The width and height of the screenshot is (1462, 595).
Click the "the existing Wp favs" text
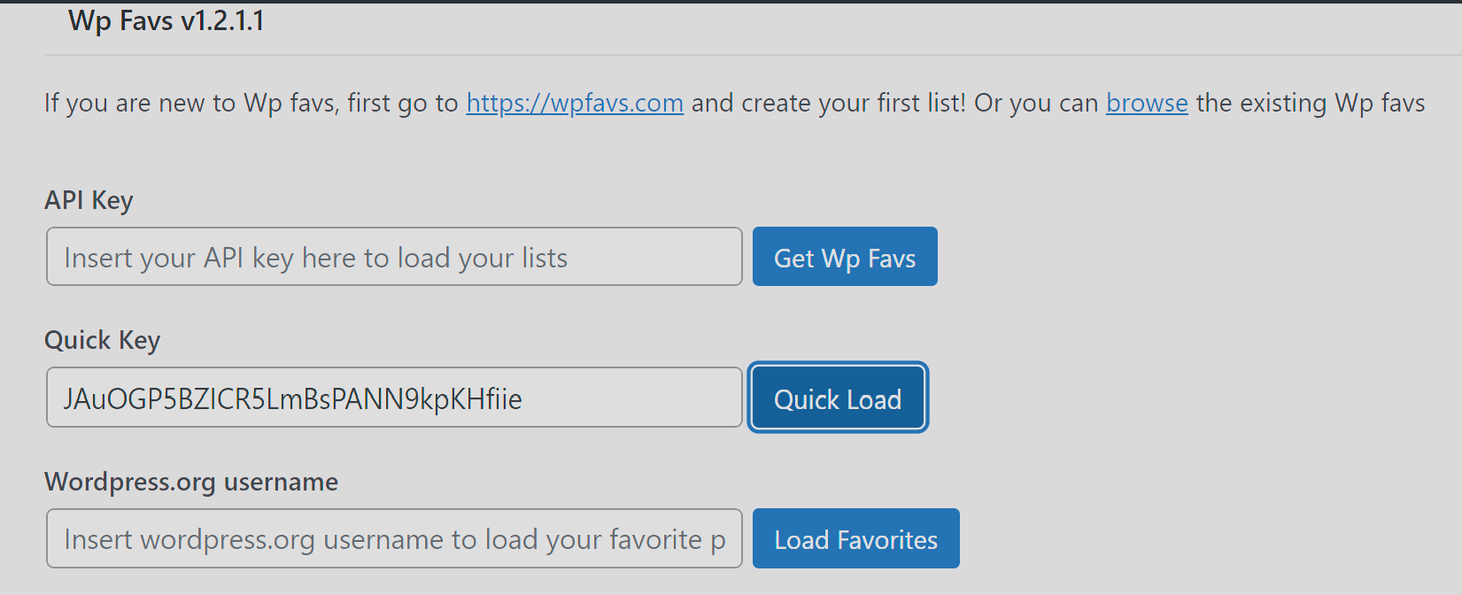[x=1311, y=103]
